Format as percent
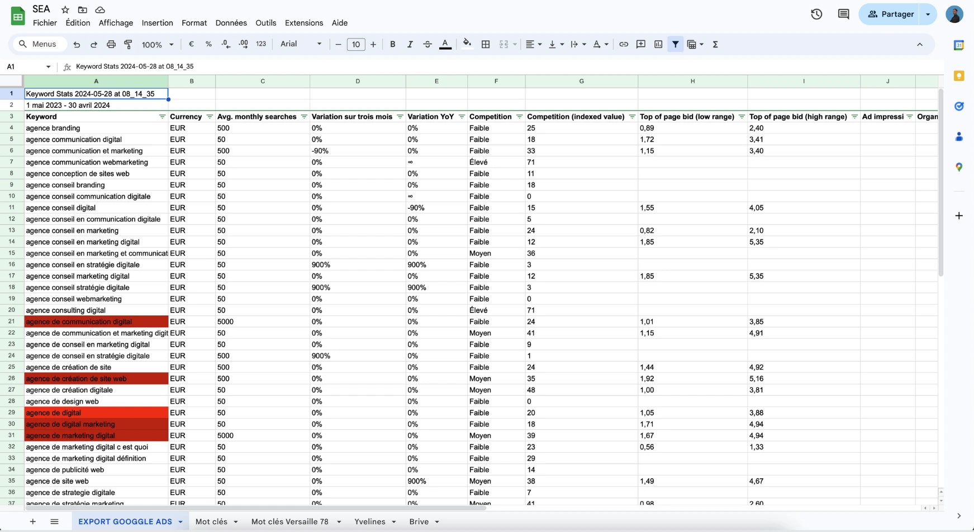The width and height of the screenshot is (974, 532). 208,44
